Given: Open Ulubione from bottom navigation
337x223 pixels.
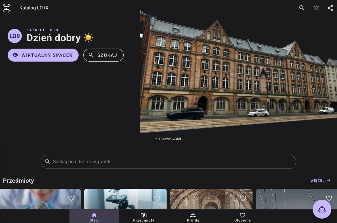Looking at the screenshot, I should pyautogui.click(x=243, y=217).
